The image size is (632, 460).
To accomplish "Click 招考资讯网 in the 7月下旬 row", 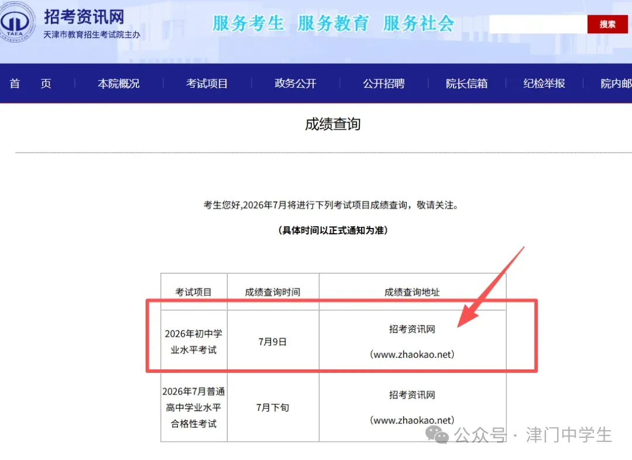I will coord(412,395).
